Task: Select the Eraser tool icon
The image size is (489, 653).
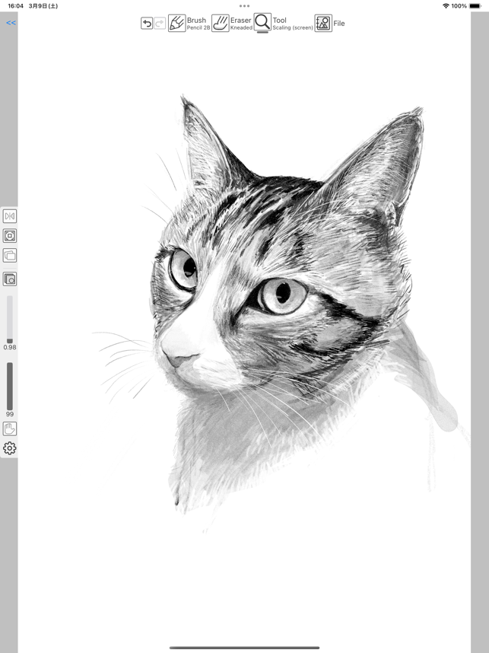Action: coord(220,24)
